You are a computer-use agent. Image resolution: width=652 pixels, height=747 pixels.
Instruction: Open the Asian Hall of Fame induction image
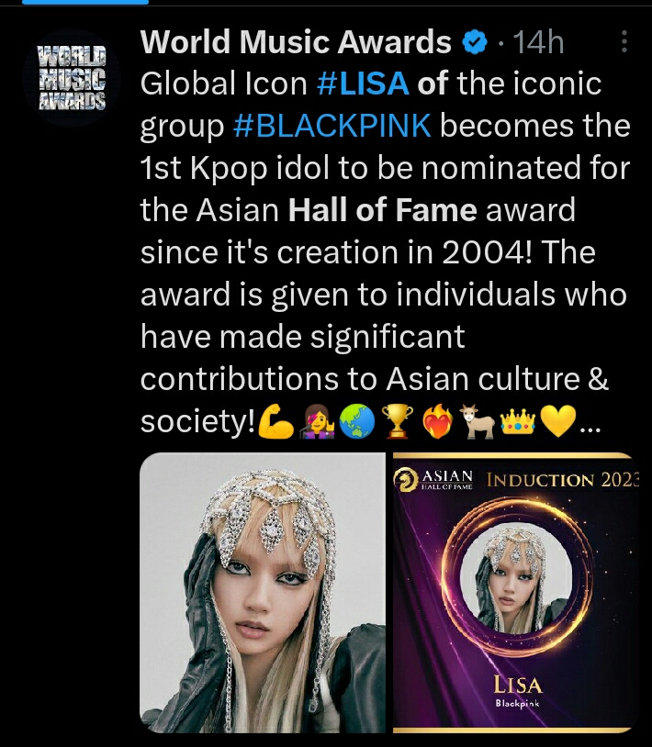coord(516,593)
